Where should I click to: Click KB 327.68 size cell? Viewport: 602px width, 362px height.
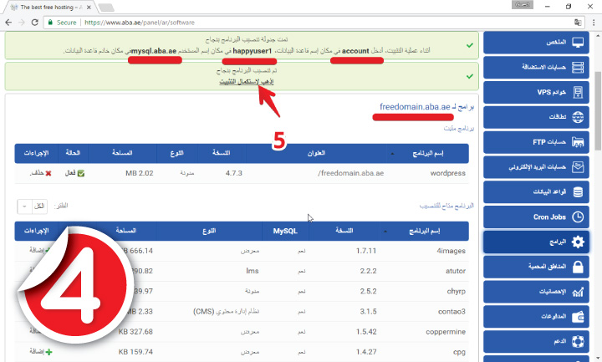click(135, 332)
